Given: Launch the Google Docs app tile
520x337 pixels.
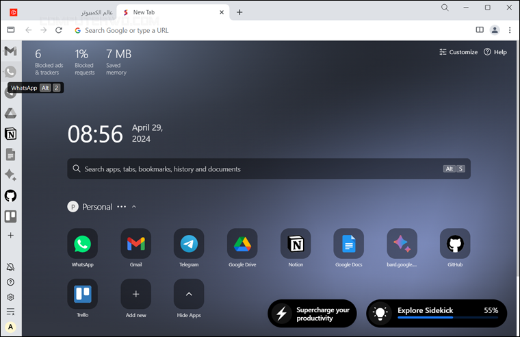Looking at the screenshot, I should pyautogui.click(x=348, y=244).
